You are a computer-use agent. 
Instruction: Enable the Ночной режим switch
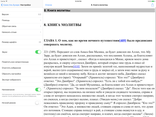coord(38,103)
